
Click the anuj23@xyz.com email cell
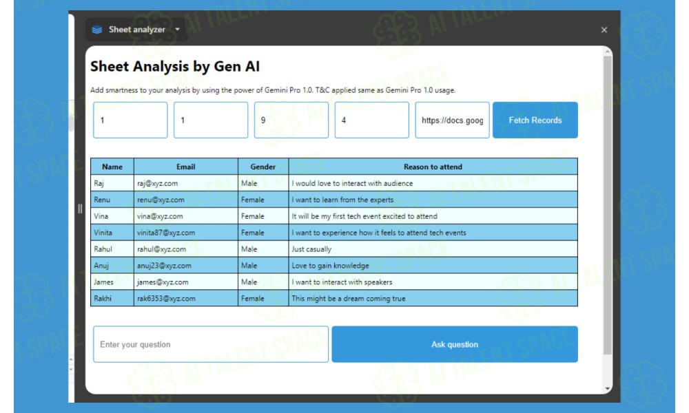tap(186, 266)
